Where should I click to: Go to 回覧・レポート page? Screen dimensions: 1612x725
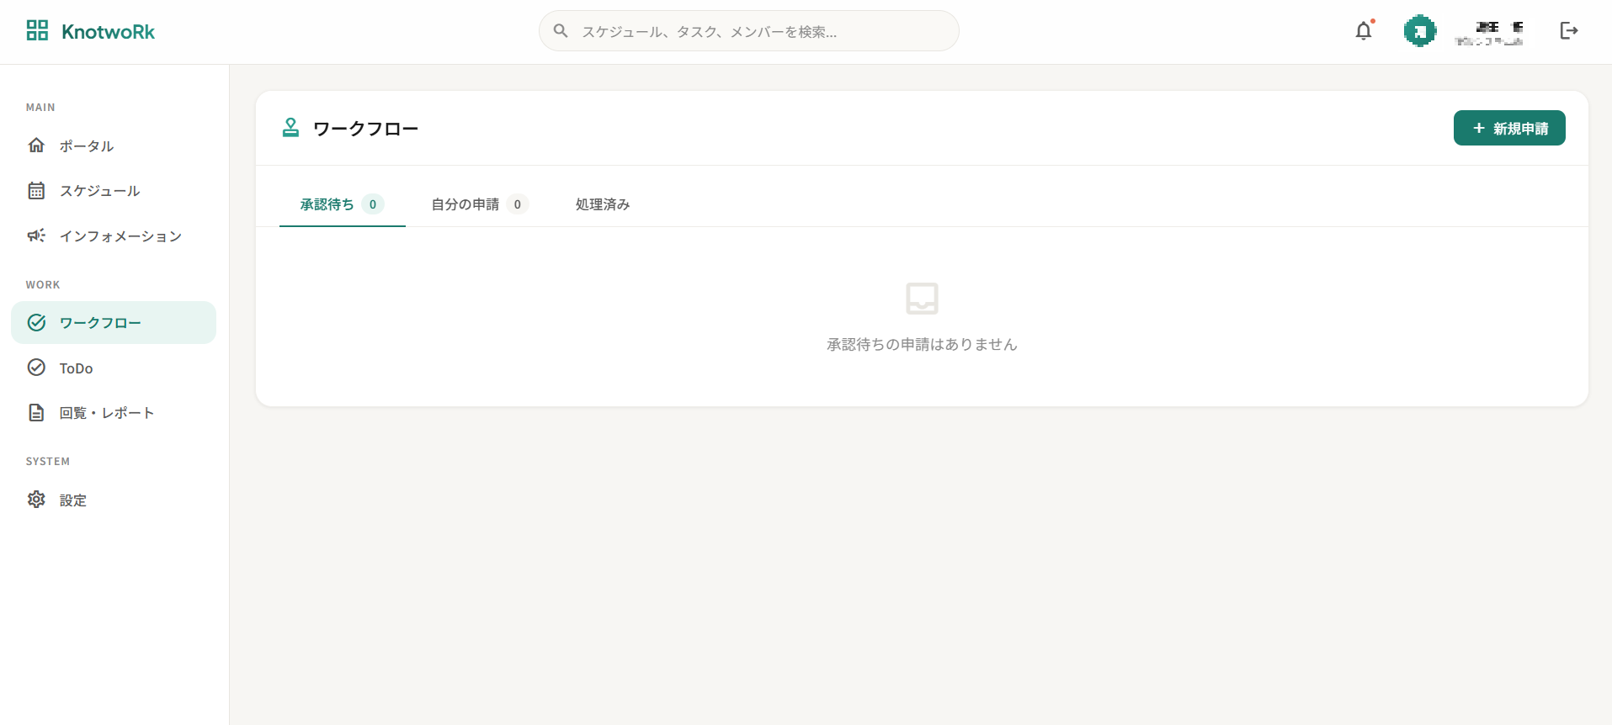coord(106,413)
